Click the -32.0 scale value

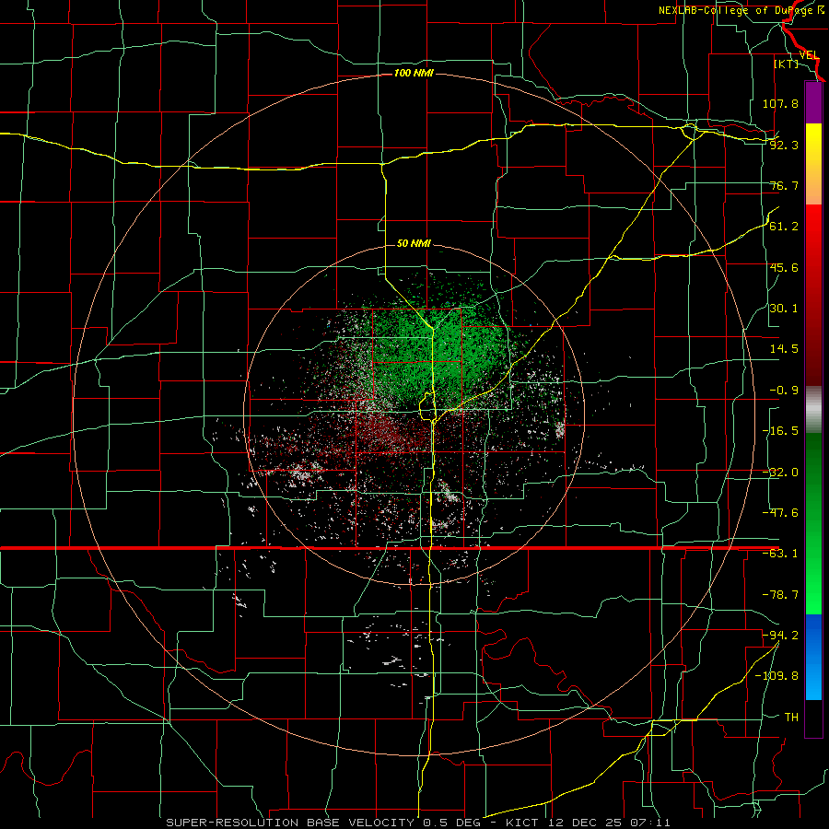point(780,473)
